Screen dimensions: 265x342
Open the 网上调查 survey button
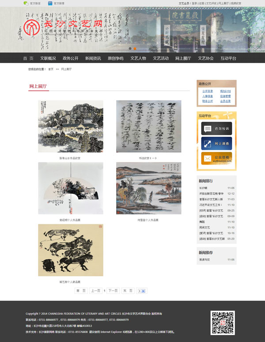[216, 143]
